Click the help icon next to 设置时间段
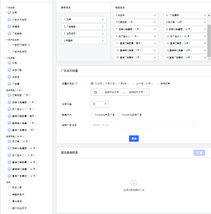211x214 pixels. click(x=76, y=83)
